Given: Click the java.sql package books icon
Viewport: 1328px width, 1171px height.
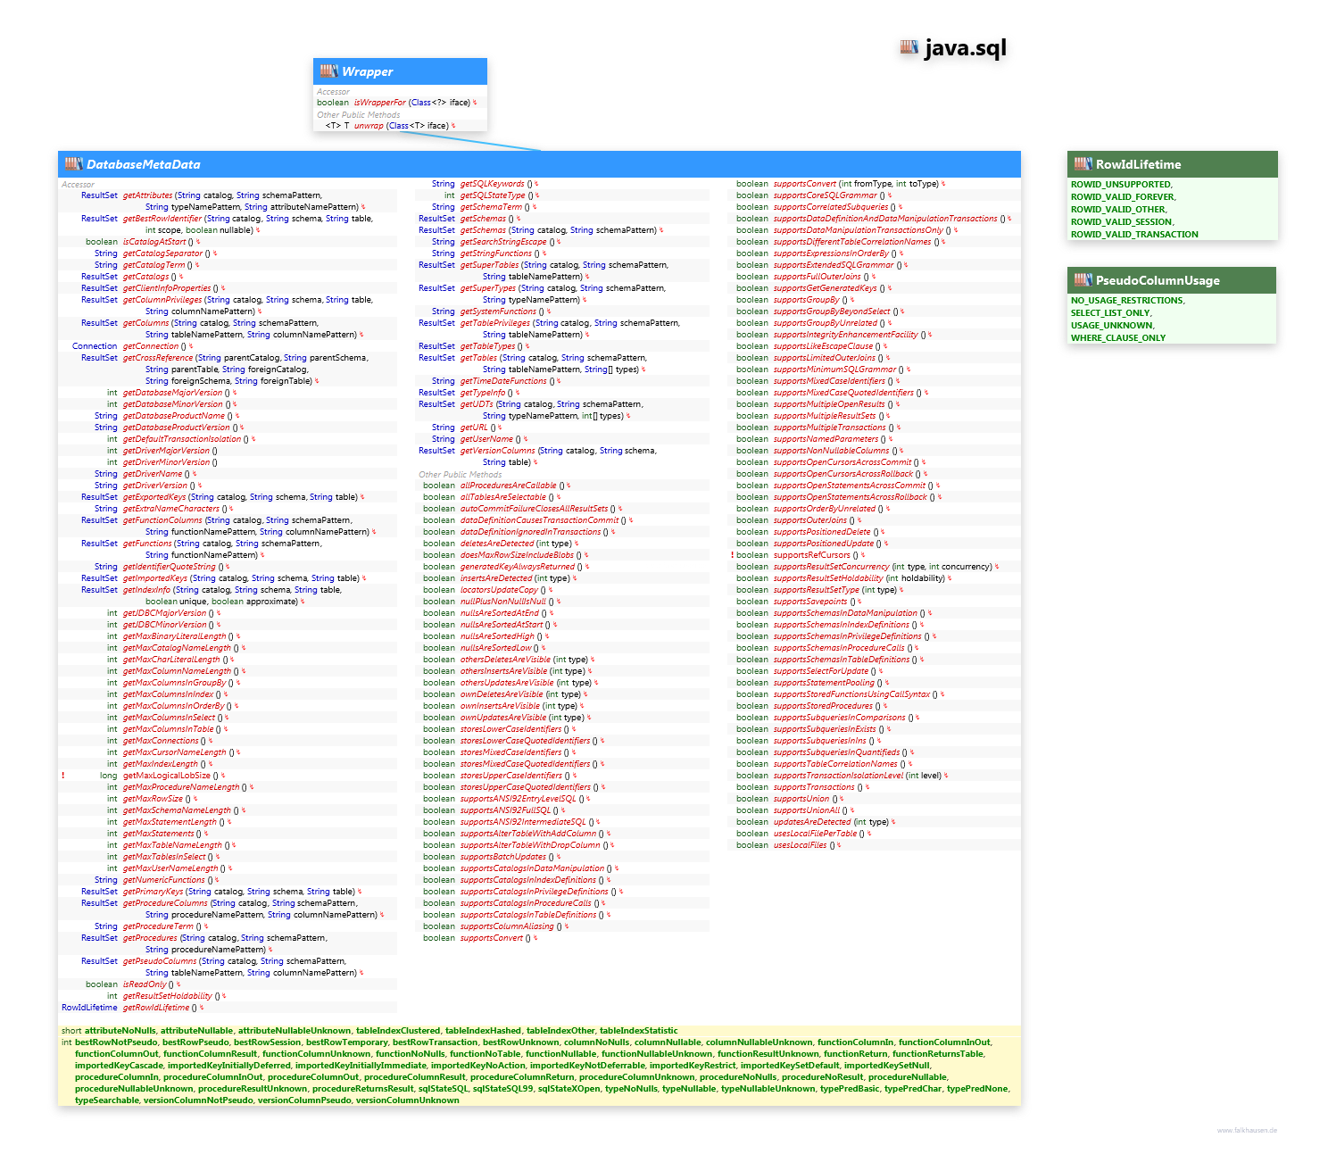Looking at the screenshot, I should pyautogui.click(x=909, y=46).
